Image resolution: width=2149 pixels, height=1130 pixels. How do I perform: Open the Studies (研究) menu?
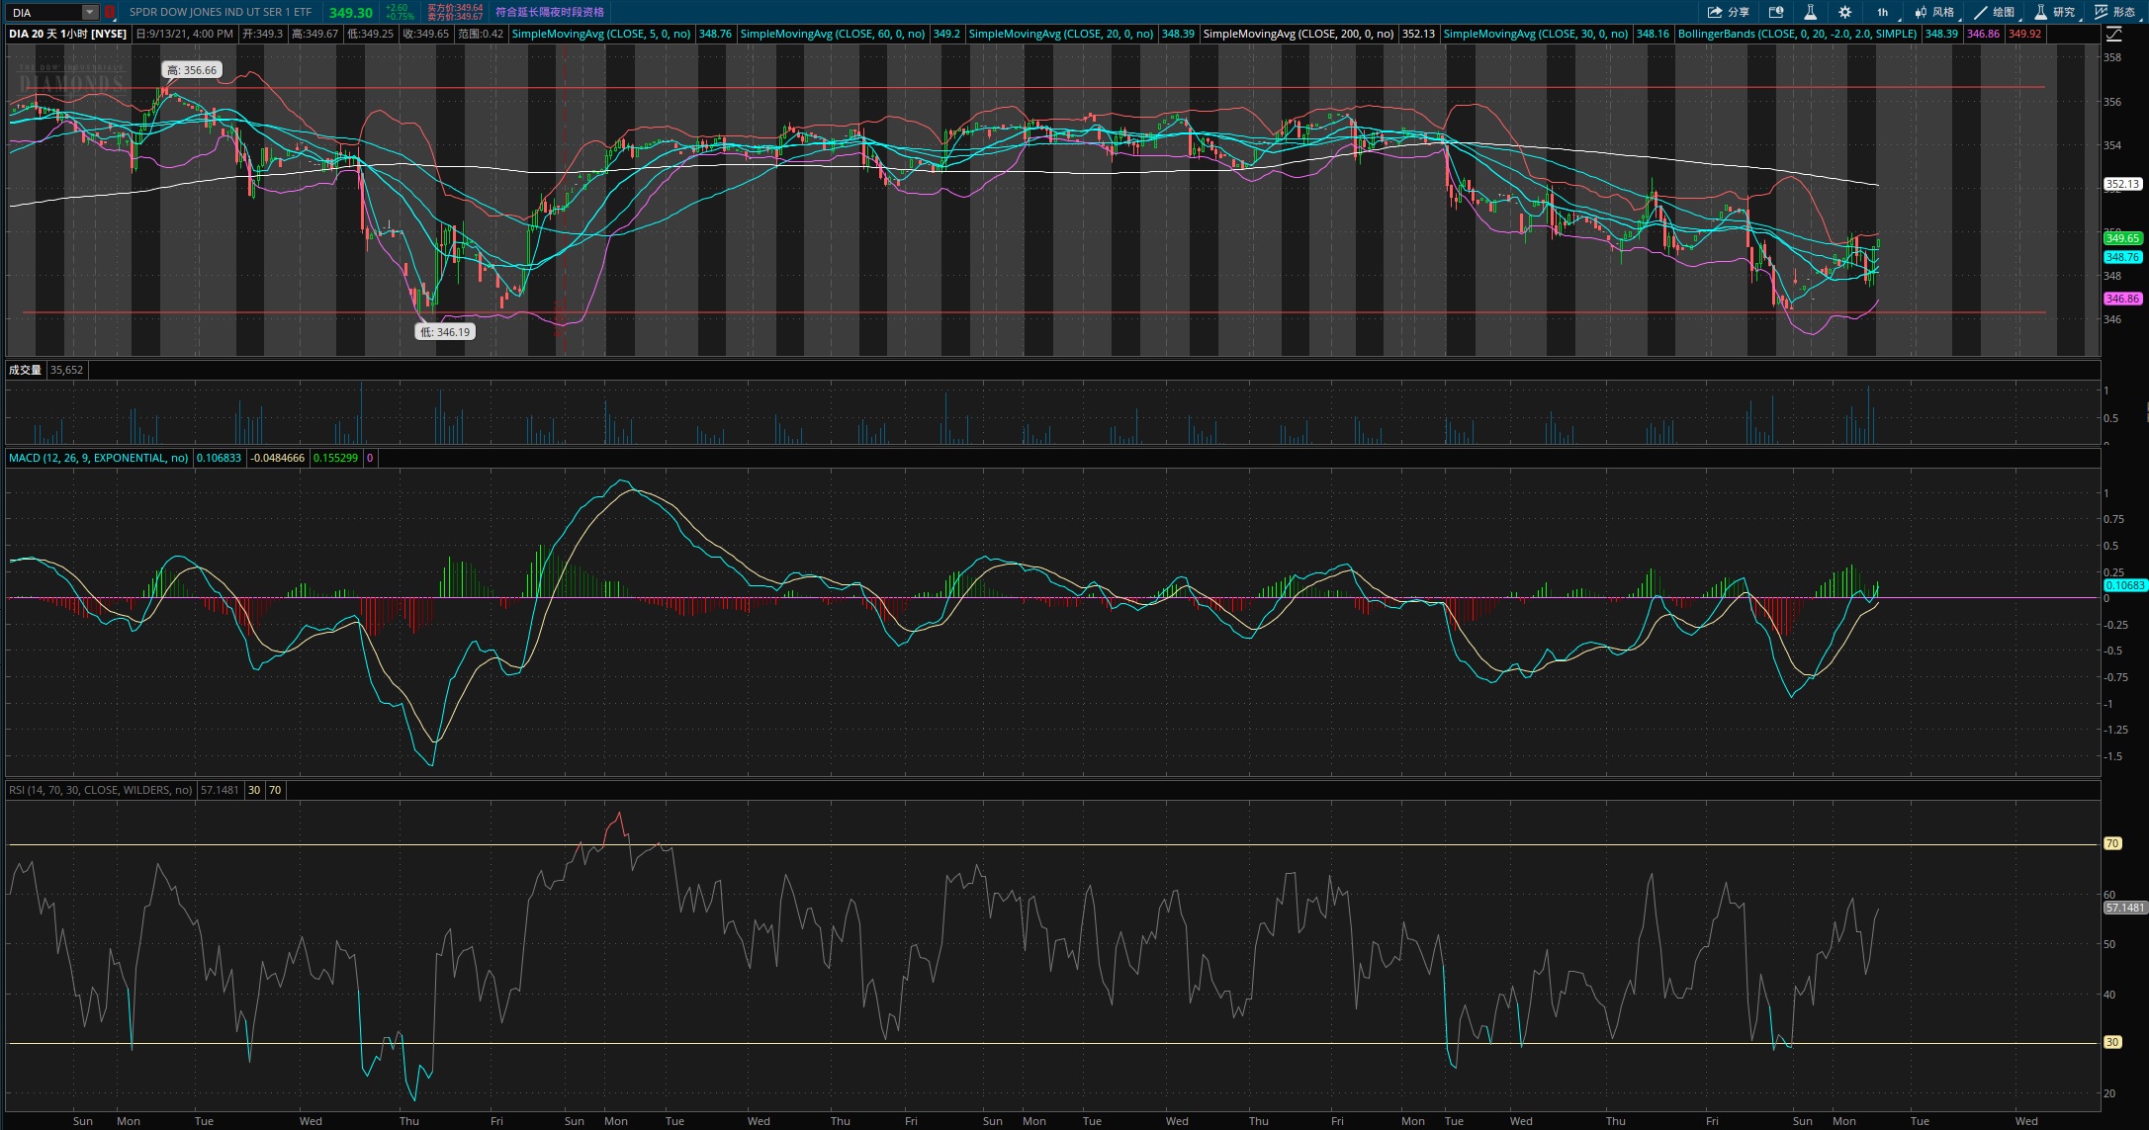coord(2054,12)
